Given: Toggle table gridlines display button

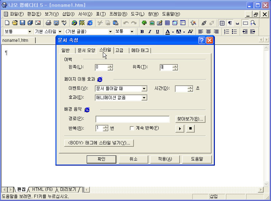Looking at the screenshot, I should coord(222,23).
